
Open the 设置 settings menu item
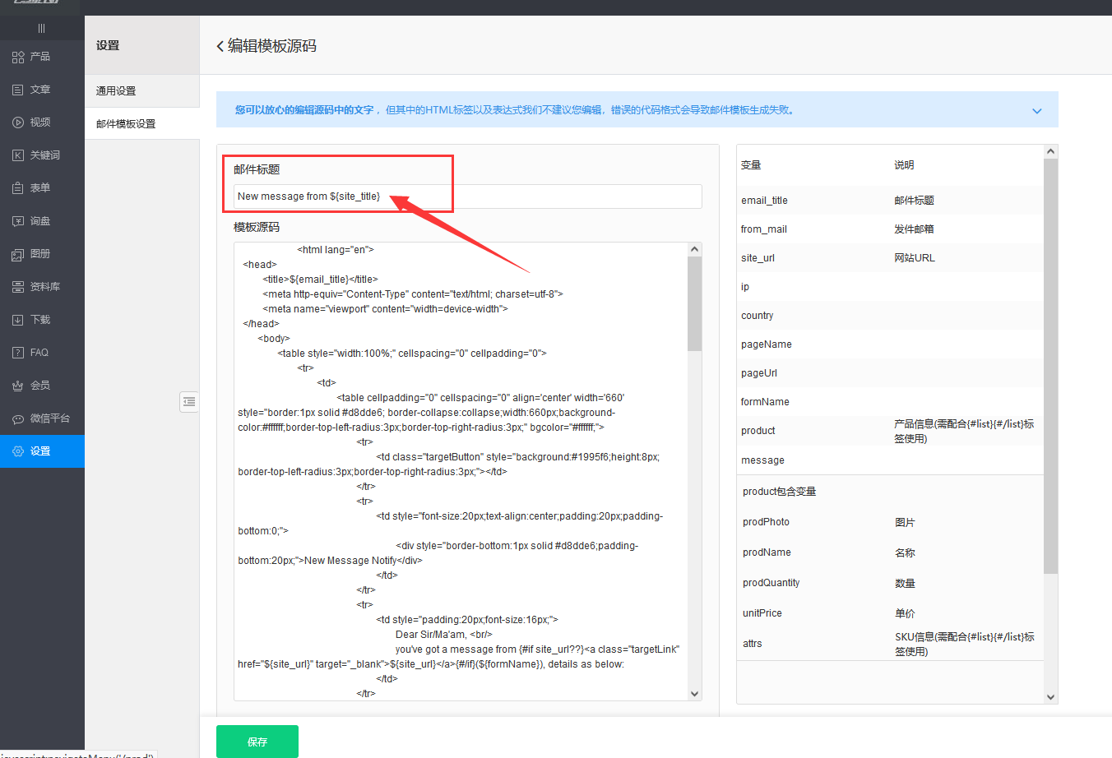(40, 451)
